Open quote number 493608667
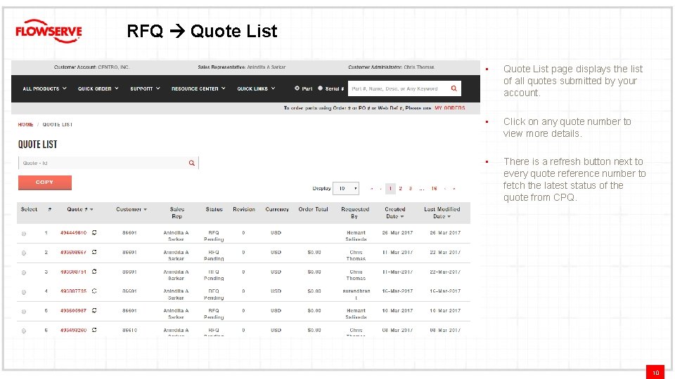The height and width of the screenshot is (379, 675). [74, 252]
